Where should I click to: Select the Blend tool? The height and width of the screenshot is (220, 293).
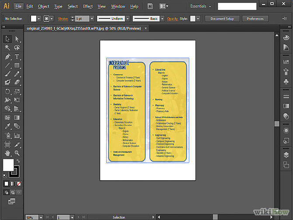[x=17, y=126]
